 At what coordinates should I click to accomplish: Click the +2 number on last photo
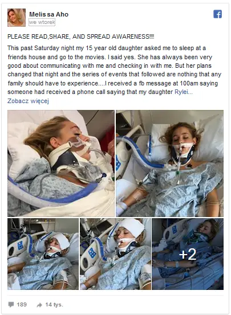click(x=188, y=254)
